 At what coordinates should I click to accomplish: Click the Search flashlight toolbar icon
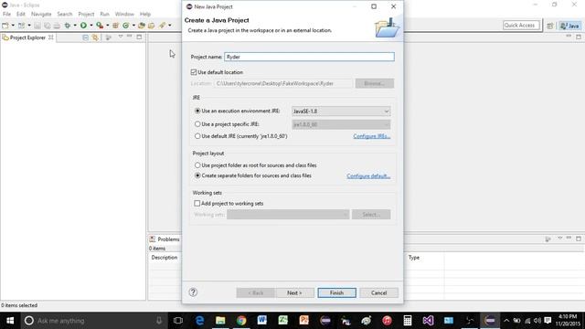162,26
